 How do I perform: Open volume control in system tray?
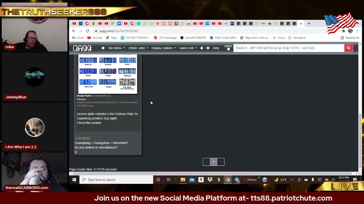click(x=333, y=180)
